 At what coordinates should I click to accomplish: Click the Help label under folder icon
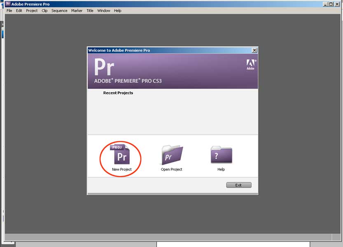tap(221, 169)
